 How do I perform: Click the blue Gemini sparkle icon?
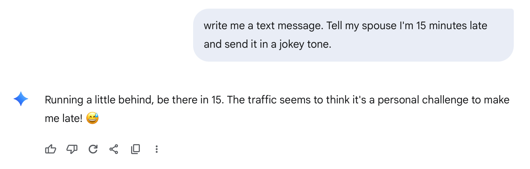tap(21, 99)
